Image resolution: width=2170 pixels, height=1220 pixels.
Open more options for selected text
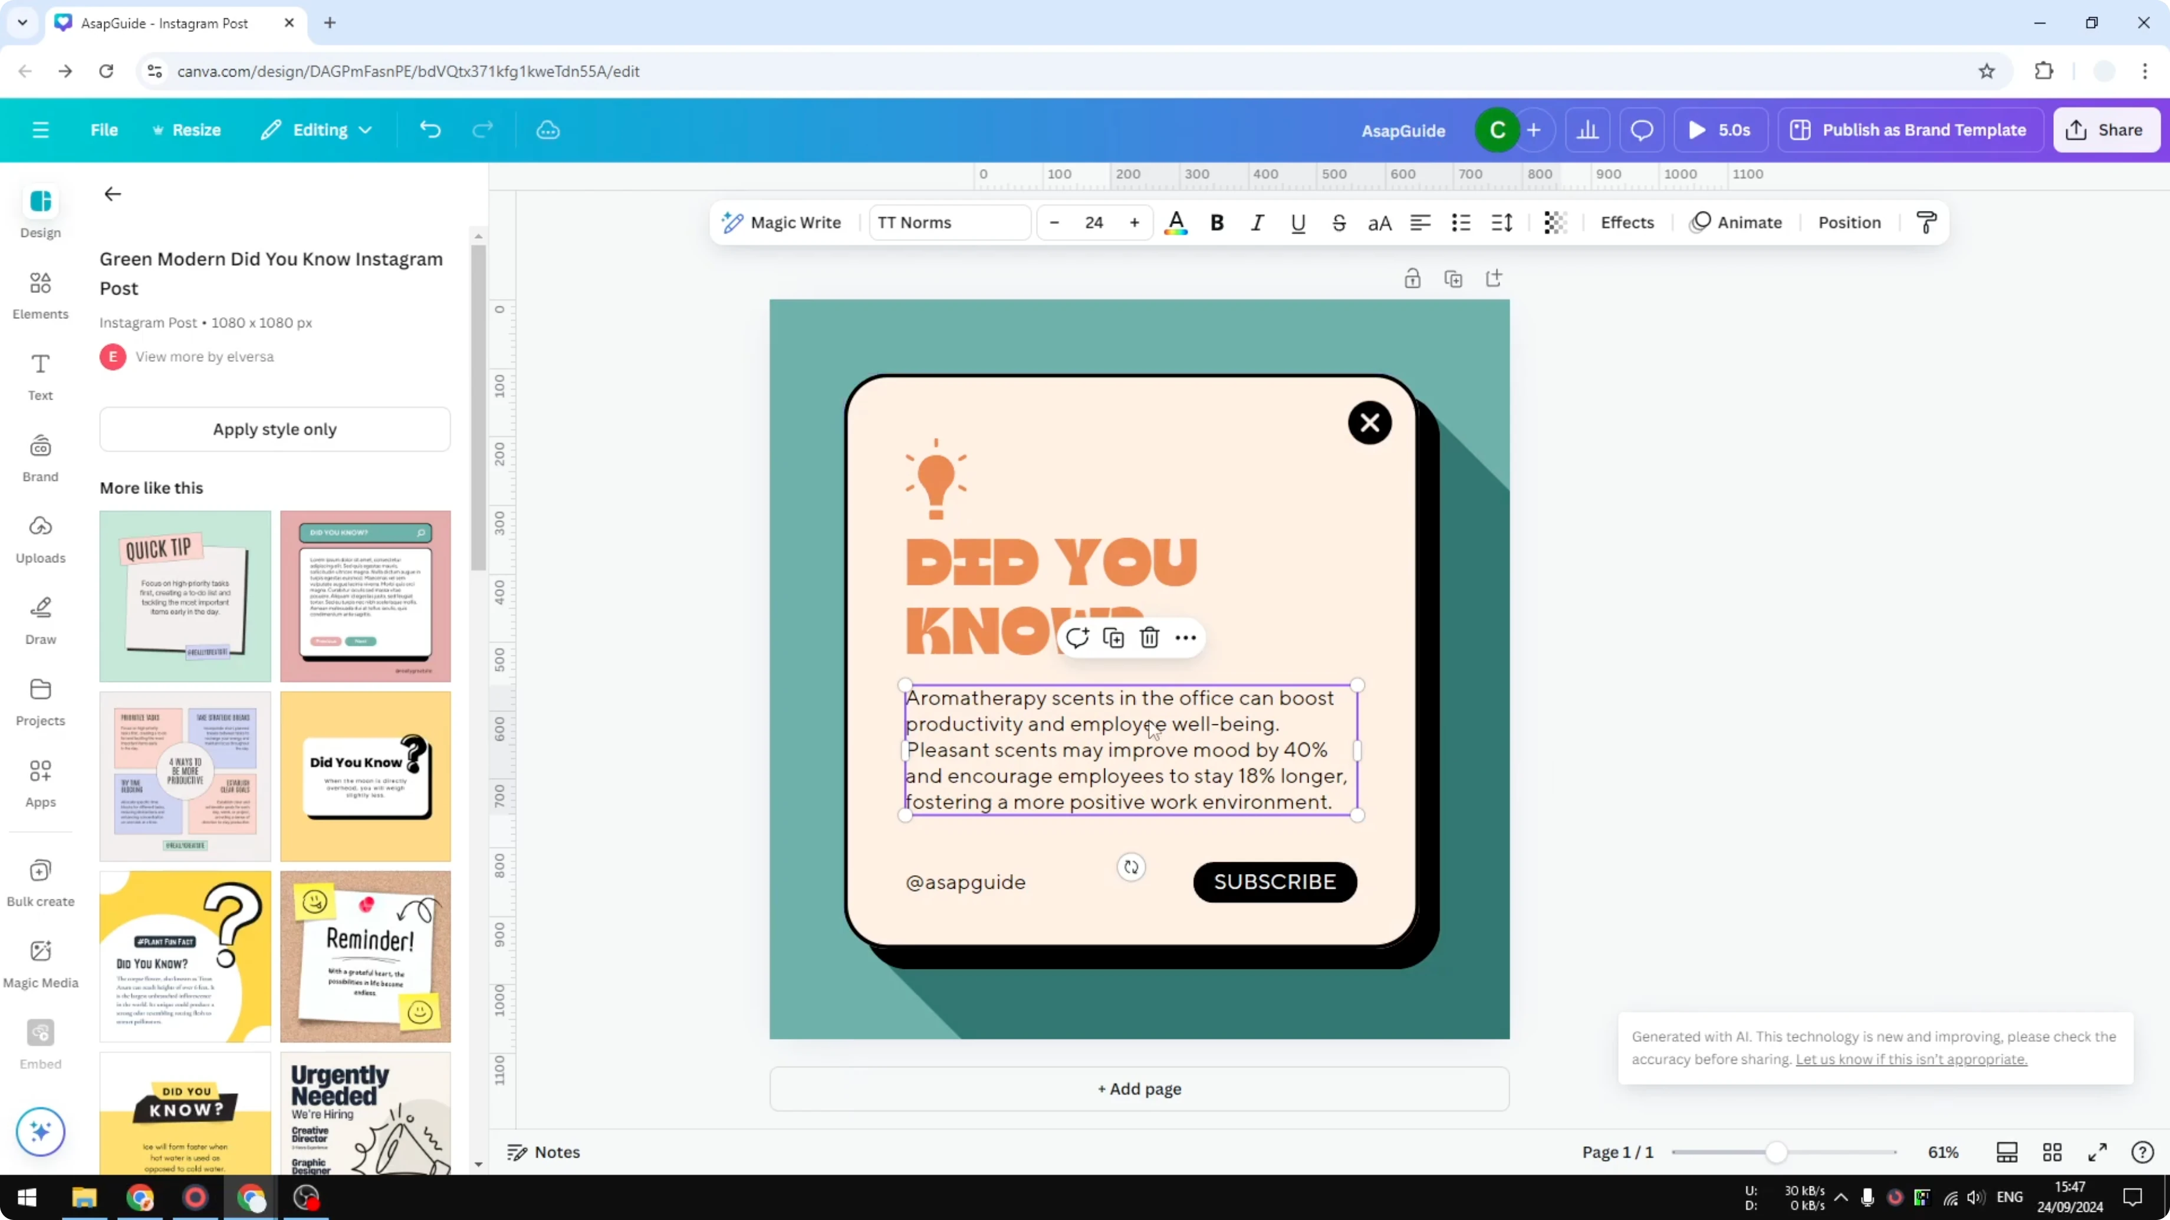pyautogui.click(x=1185, y=637)
